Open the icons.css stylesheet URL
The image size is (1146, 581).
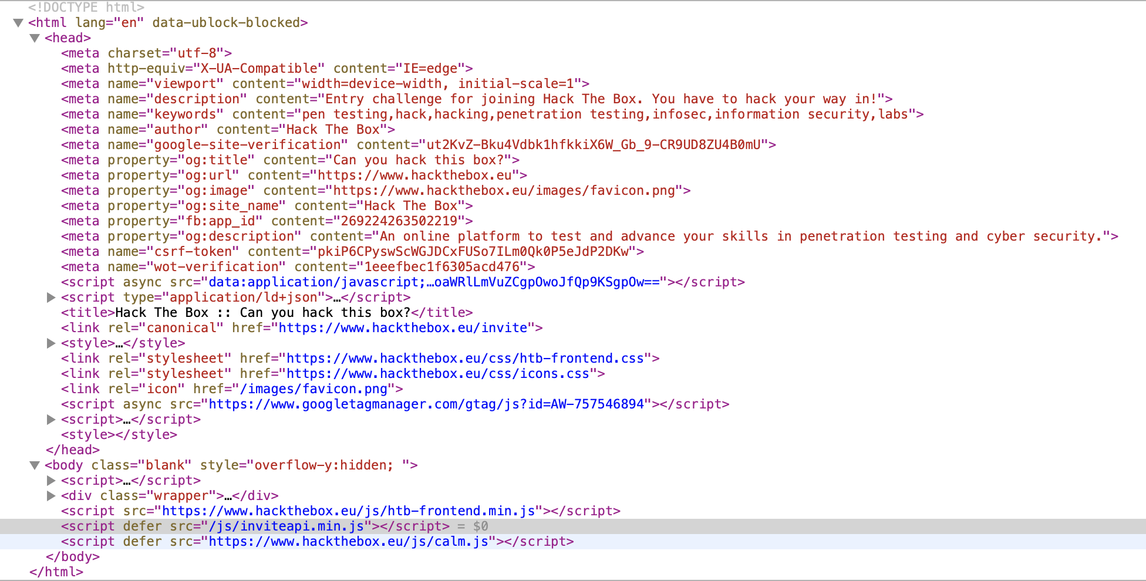[x=437, y=374]
